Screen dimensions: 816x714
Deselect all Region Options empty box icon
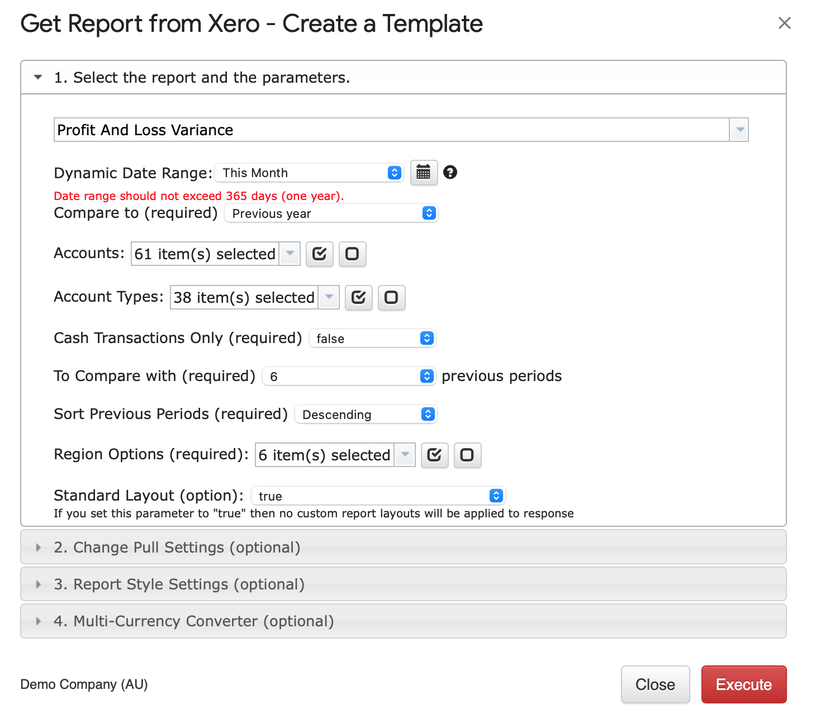coord(467,455)
